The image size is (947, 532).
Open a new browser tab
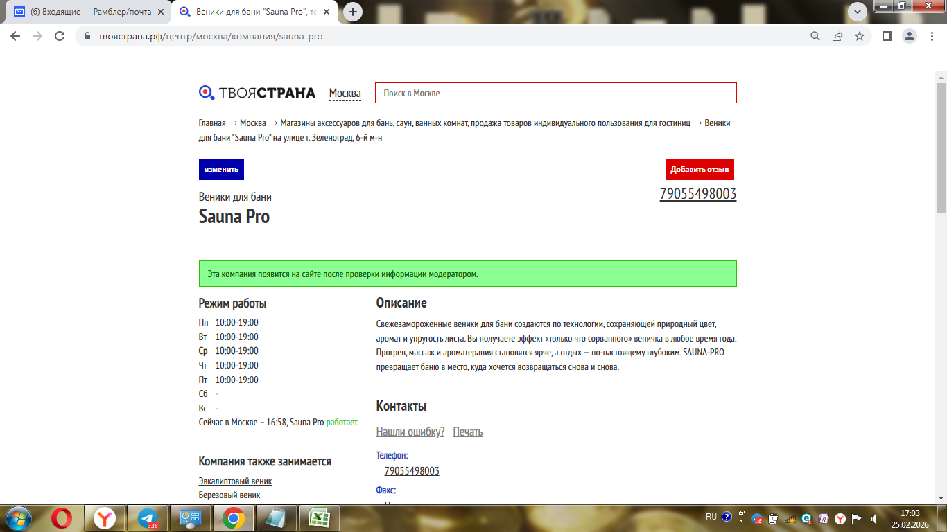click(x=354, y=12)
